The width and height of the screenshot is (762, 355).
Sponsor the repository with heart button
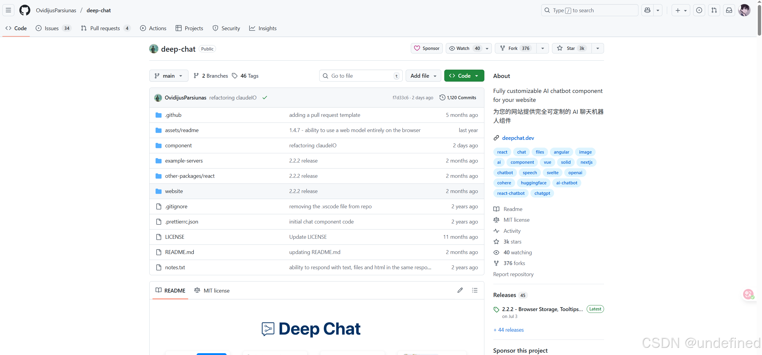point(427,48)
